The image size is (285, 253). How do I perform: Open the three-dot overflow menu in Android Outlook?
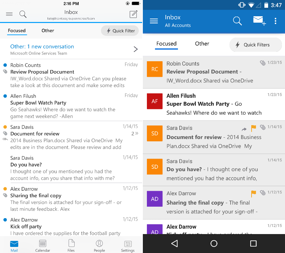pos(276,21)
